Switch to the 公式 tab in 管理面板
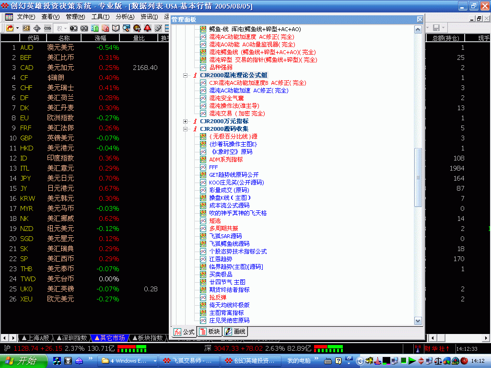Screen dimensions: 491x368 coord(185,332)
